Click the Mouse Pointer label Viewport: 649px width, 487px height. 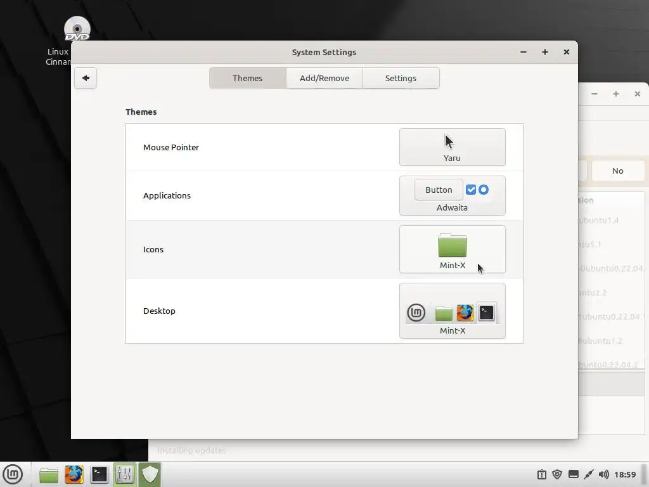[x=171, y=147]
